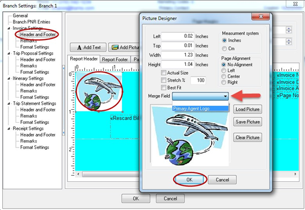Collapse the Invoice Settings tree node
This screenshot has width=305, height=210.
pos(9,28)
